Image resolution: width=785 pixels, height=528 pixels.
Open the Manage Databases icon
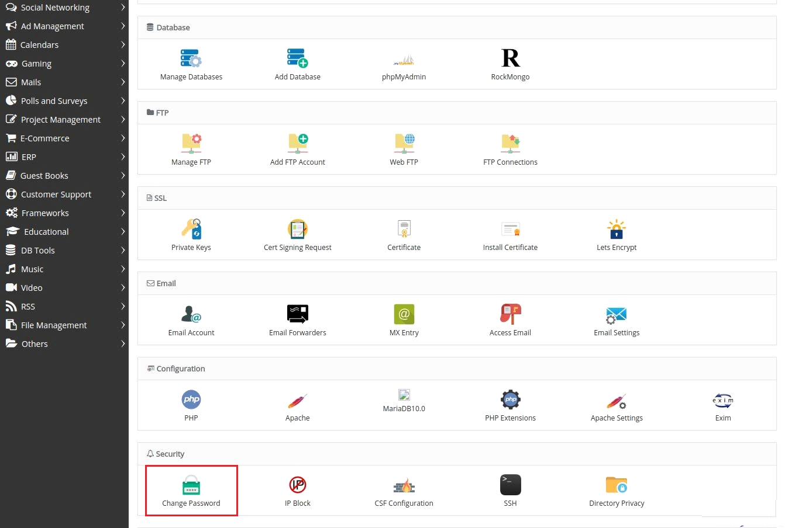click(x=191, y=58)
